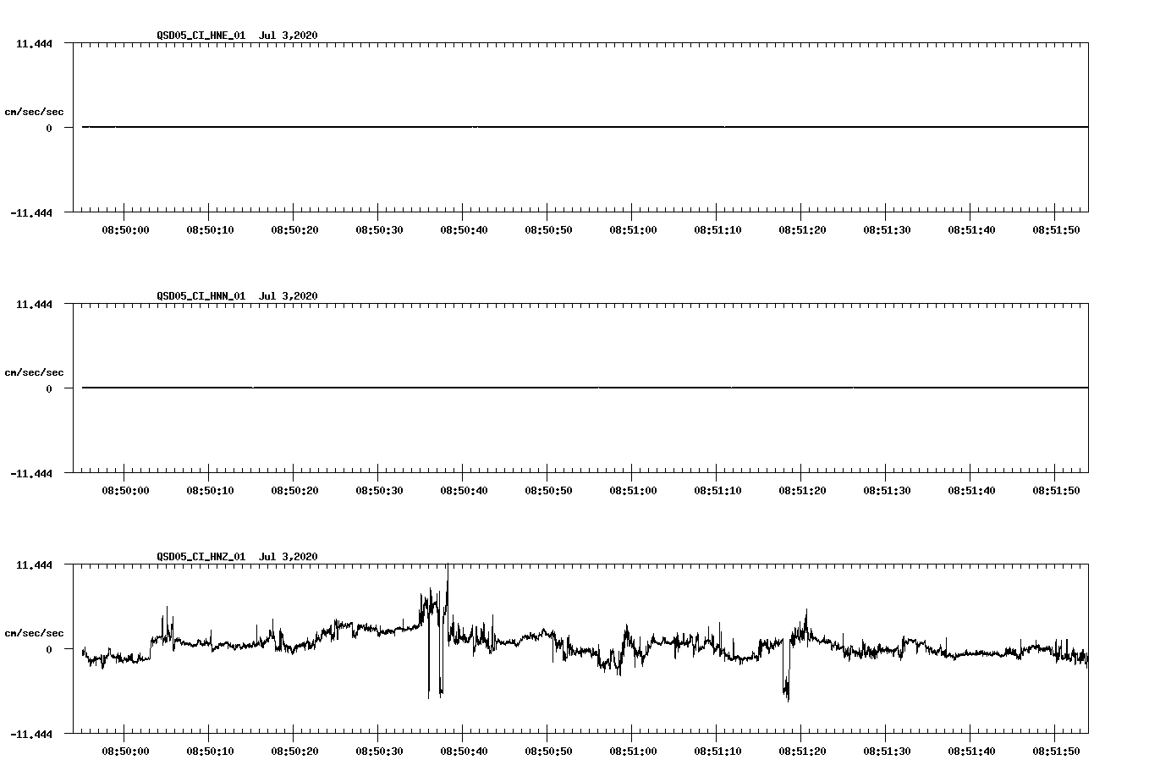This screenshot has height=782, width=1149.
Task: Click the 08:51:10 time label under HNN chart
Action: 717,491
